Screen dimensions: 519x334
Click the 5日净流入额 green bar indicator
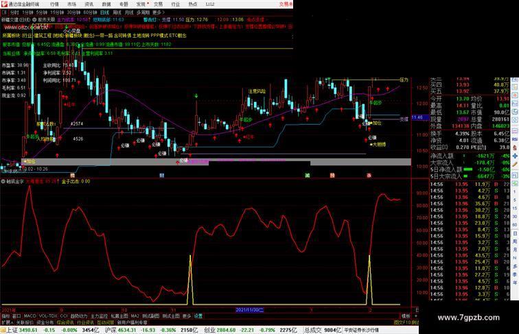click(468, 169)
